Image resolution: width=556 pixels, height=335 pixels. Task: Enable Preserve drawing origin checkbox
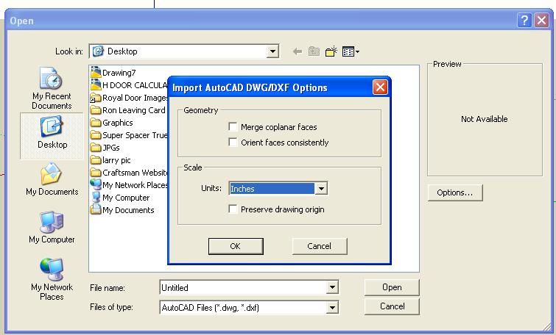(x=233, y=209)
